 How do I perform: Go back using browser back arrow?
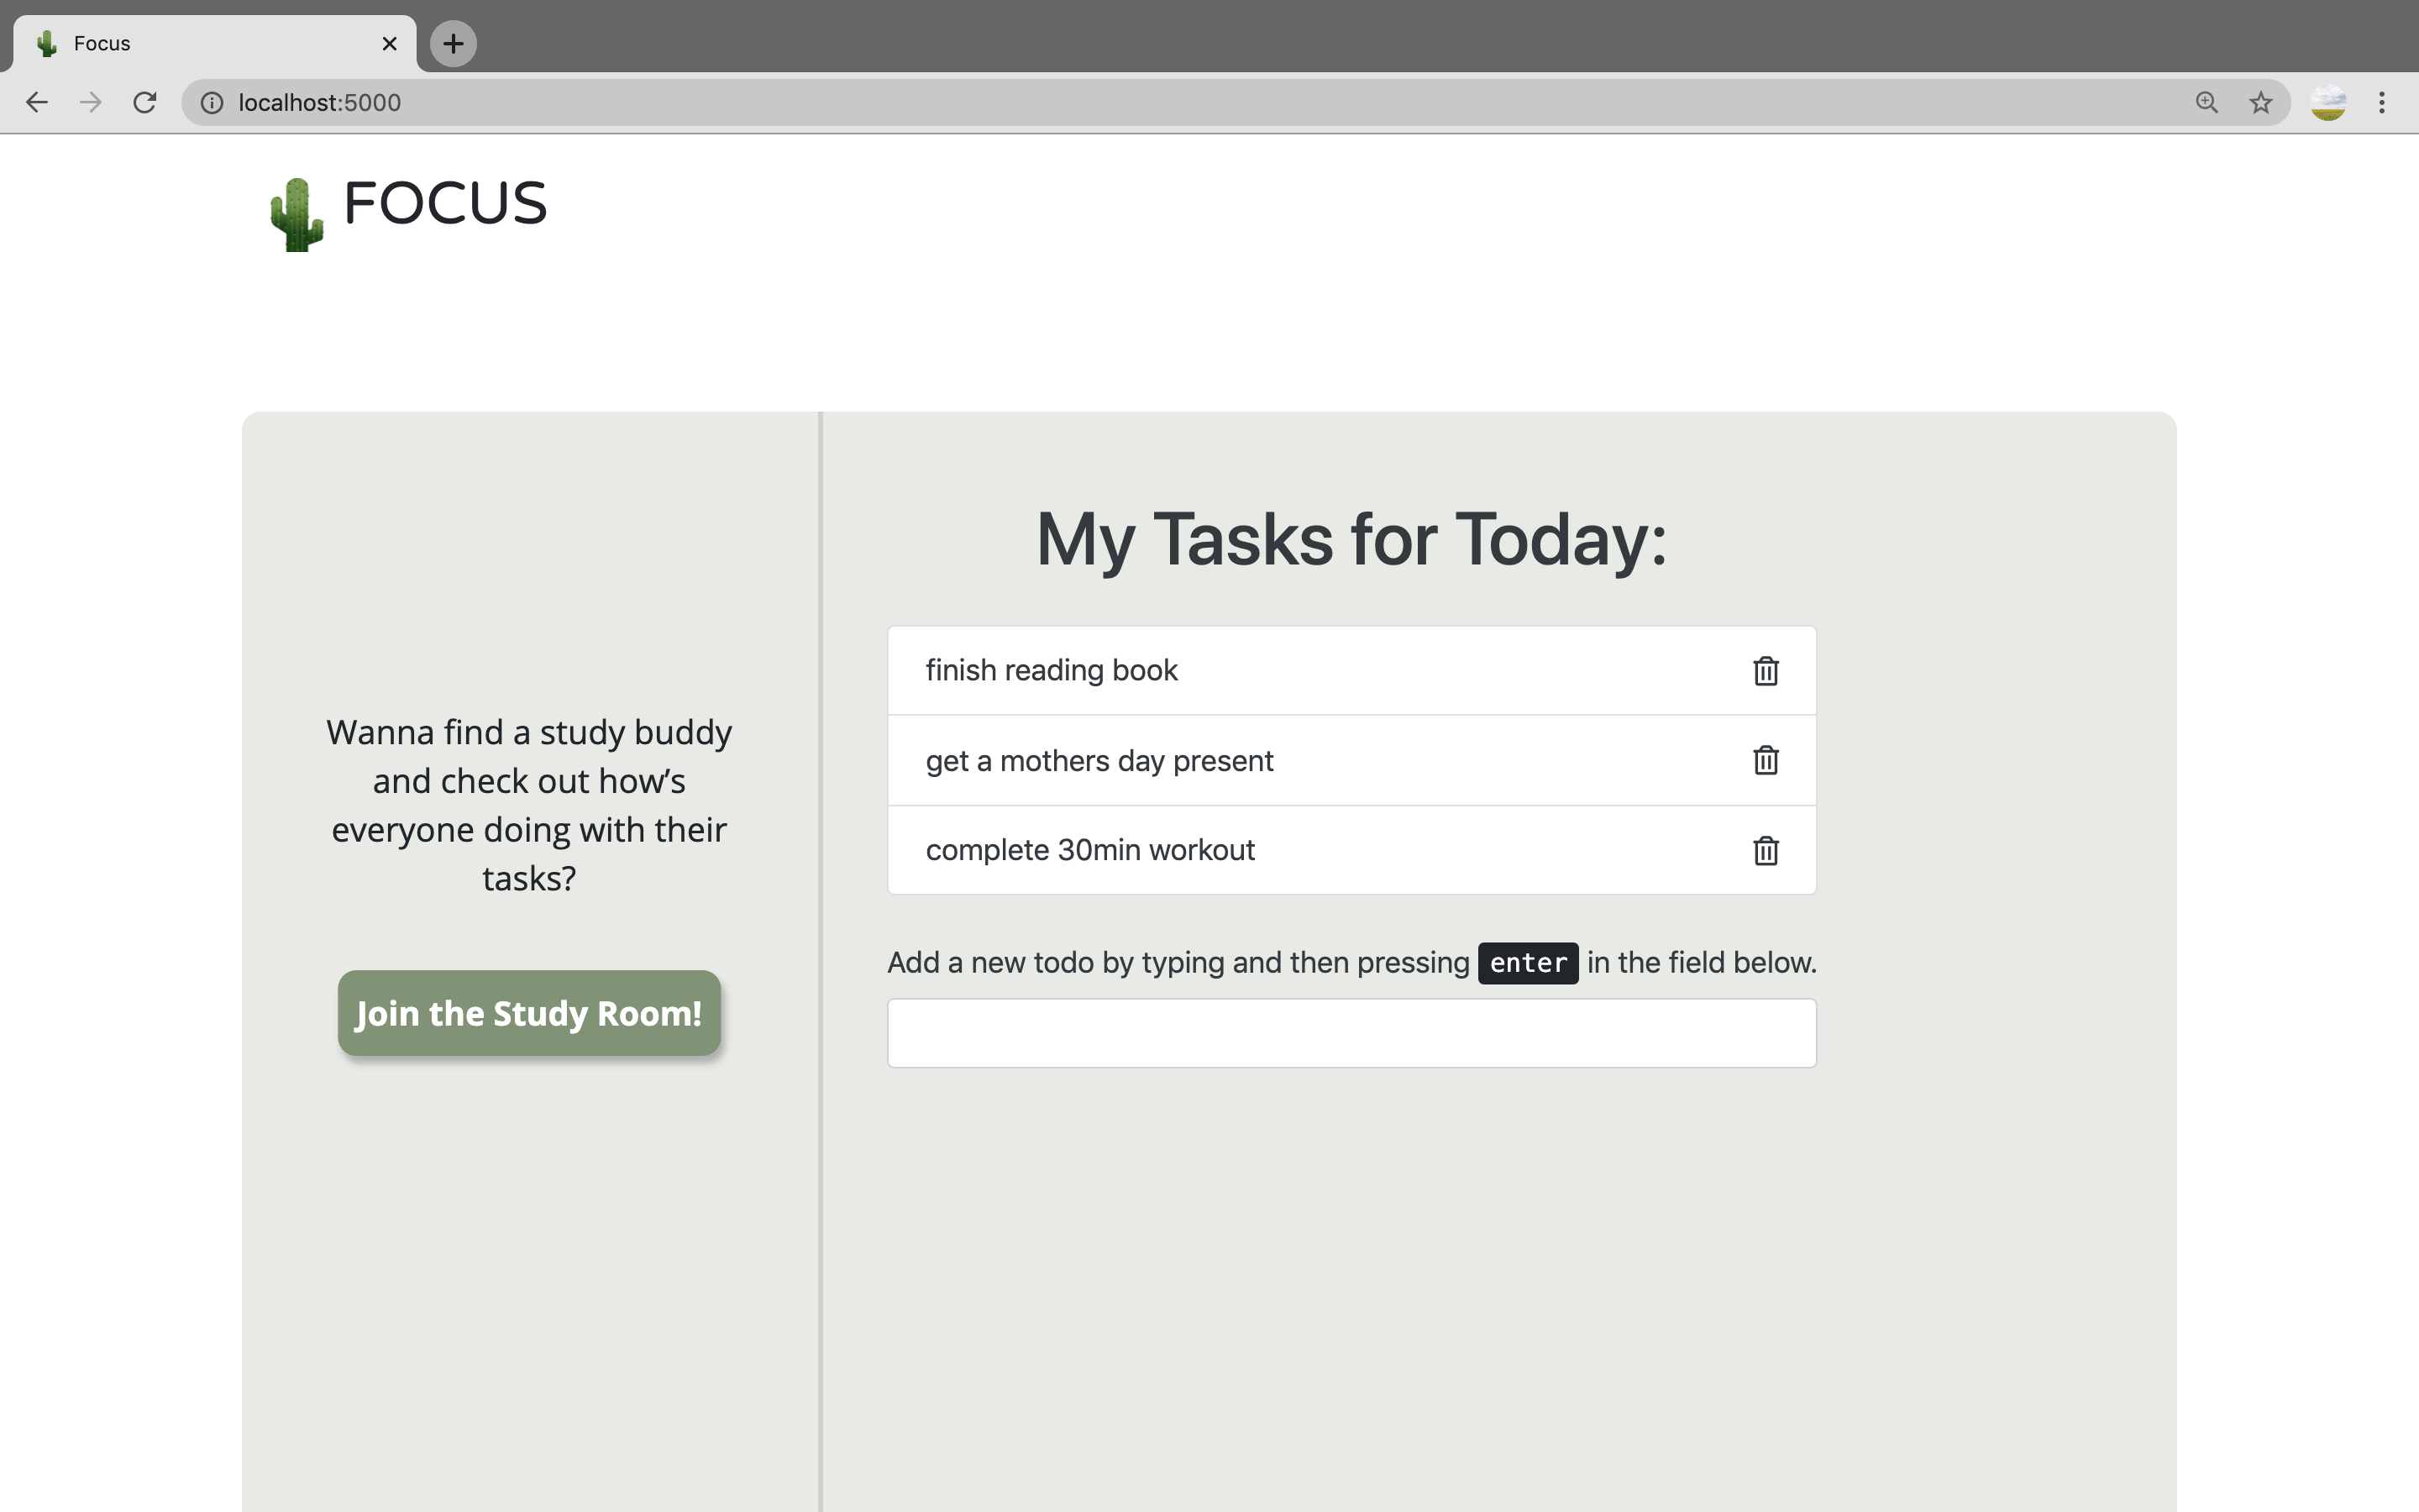pos(37,103)
